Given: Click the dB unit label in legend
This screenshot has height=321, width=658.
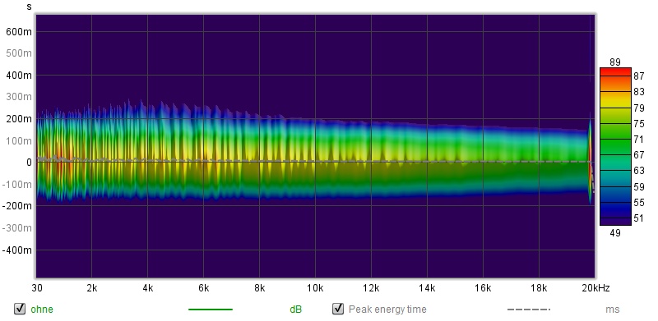Looking at the screenshot, I should pos(295,310).
